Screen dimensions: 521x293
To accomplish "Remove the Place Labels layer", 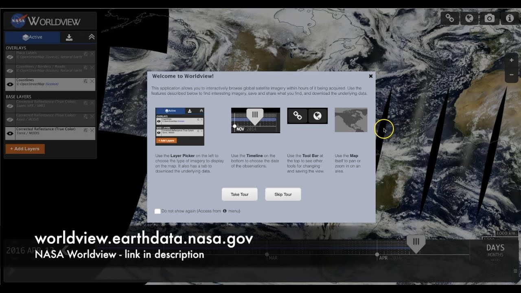I will tap(92, 54).
